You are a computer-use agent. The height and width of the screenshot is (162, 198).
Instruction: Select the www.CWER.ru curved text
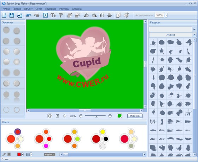coord(83,81)
